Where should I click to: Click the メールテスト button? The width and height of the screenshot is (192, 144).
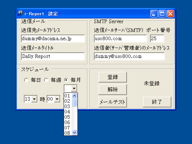pos(112,102)
